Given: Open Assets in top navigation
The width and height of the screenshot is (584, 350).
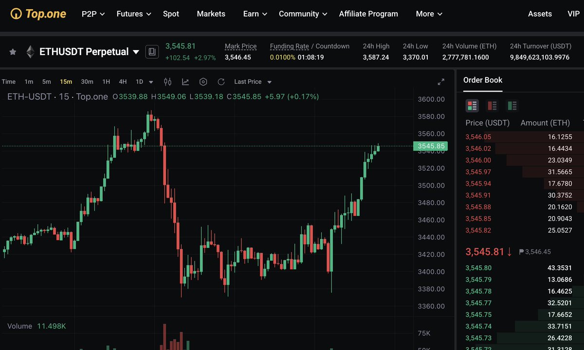Looking at the screenshot, I should (x=540, y=14).
